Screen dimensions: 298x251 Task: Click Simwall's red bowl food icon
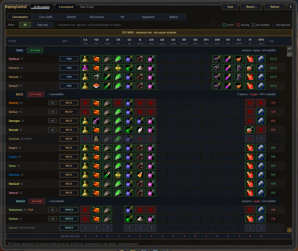[96, 86]
